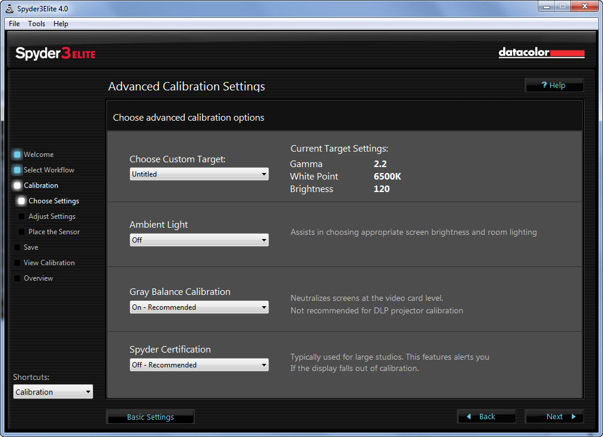The width and height of the screenshot is (603, 437).
Task: Open the Choose Custom Target dropdown
Action: pyautogui.click(x=199, y=174)
